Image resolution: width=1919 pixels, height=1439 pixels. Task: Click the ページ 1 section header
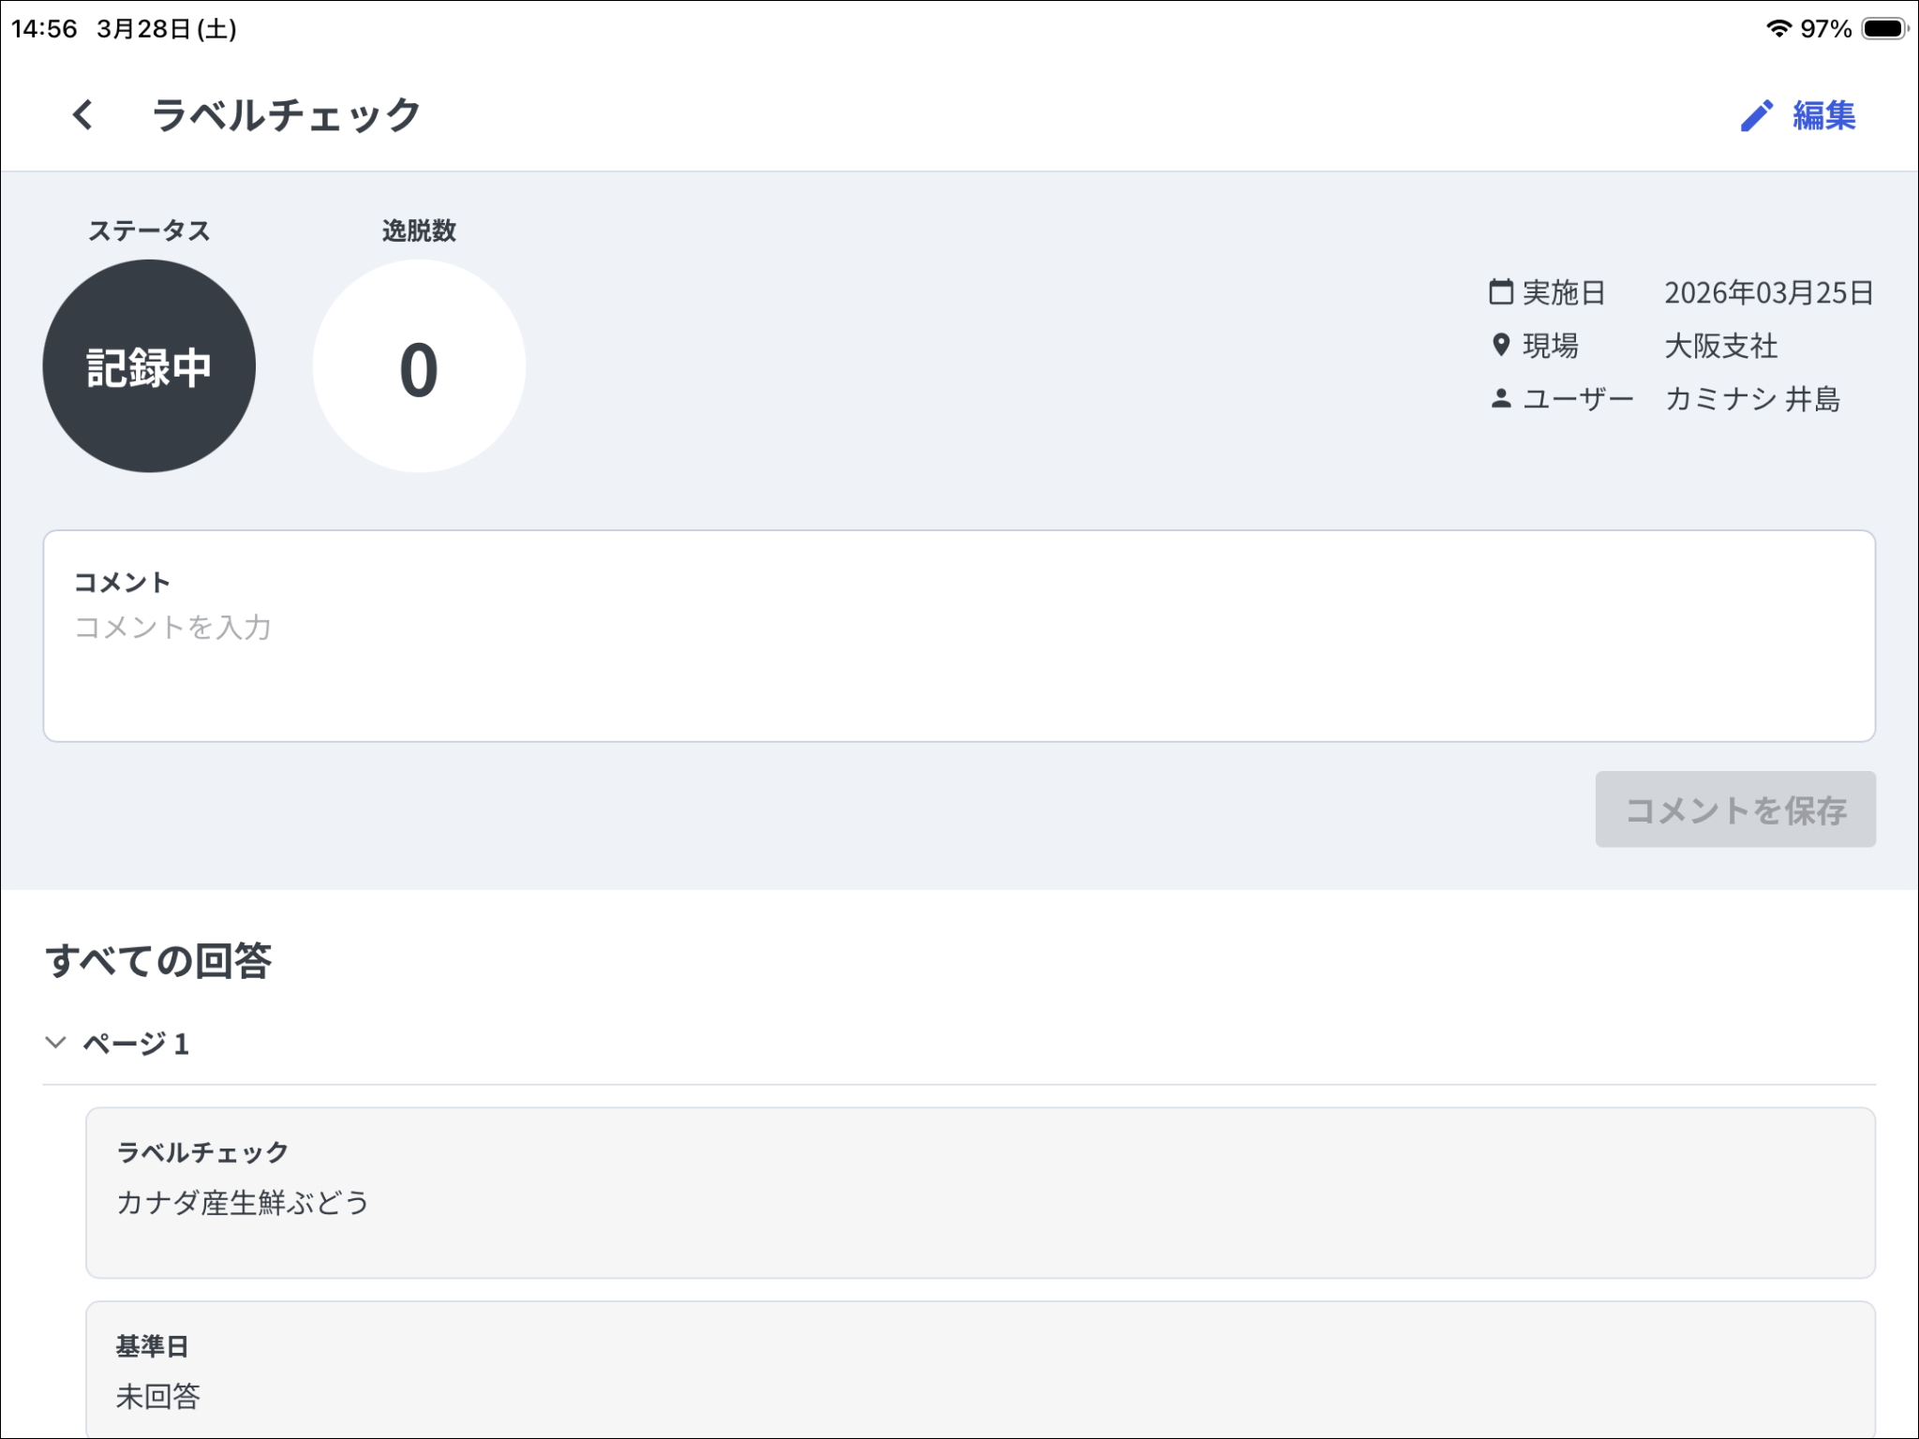(x=137, y=1043)
